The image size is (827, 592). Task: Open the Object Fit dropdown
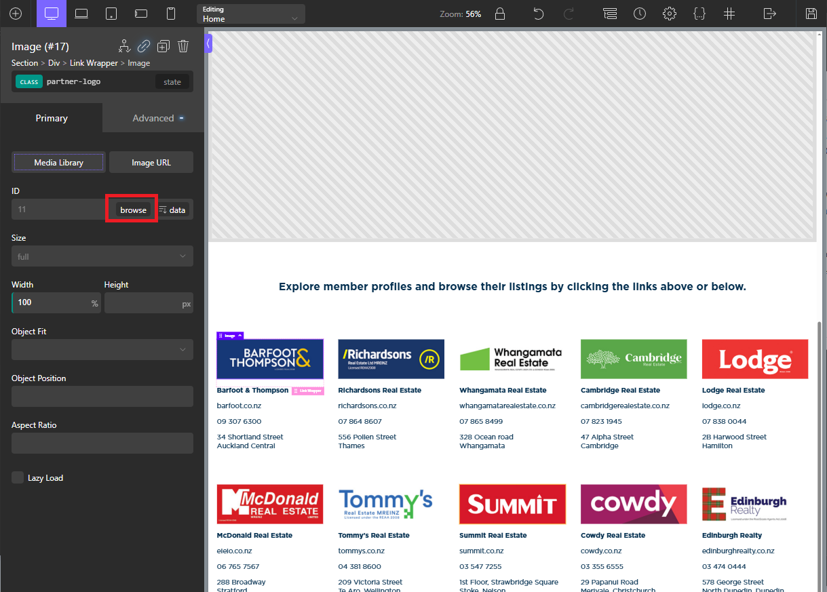[102, 350]
